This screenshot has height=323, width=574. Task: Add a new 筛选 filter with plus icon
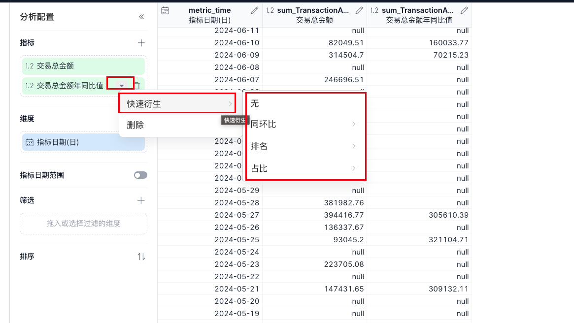tap(141, 200)
